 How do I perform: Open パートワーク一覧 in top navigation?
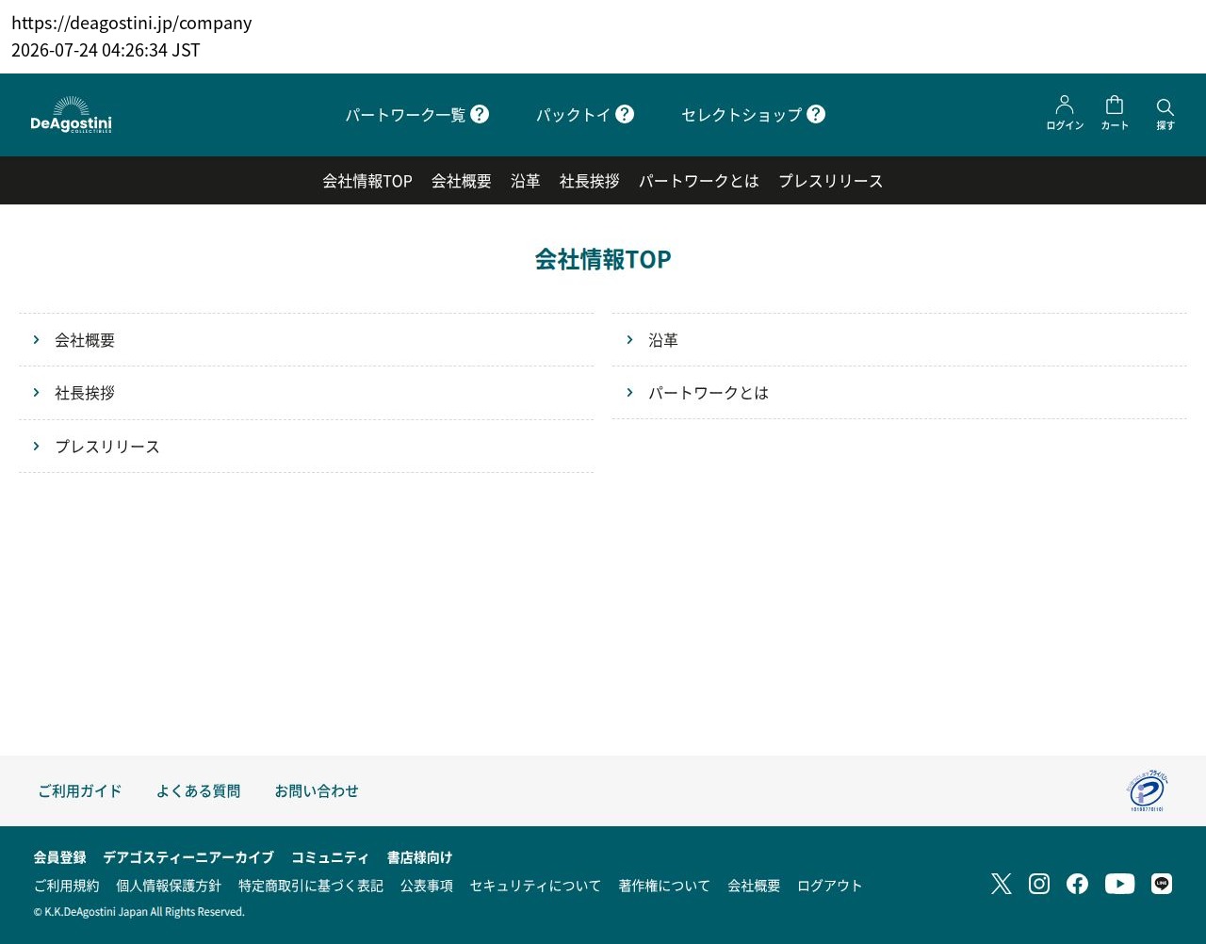click(x=405, y=115)
